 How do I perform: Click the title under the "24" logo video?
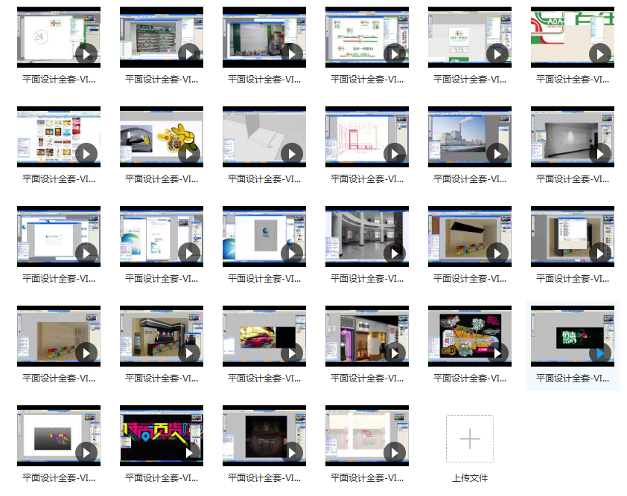coord(59,79)
